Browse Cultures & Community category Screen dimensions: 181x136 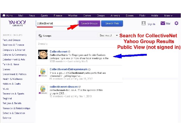[15, 55]
